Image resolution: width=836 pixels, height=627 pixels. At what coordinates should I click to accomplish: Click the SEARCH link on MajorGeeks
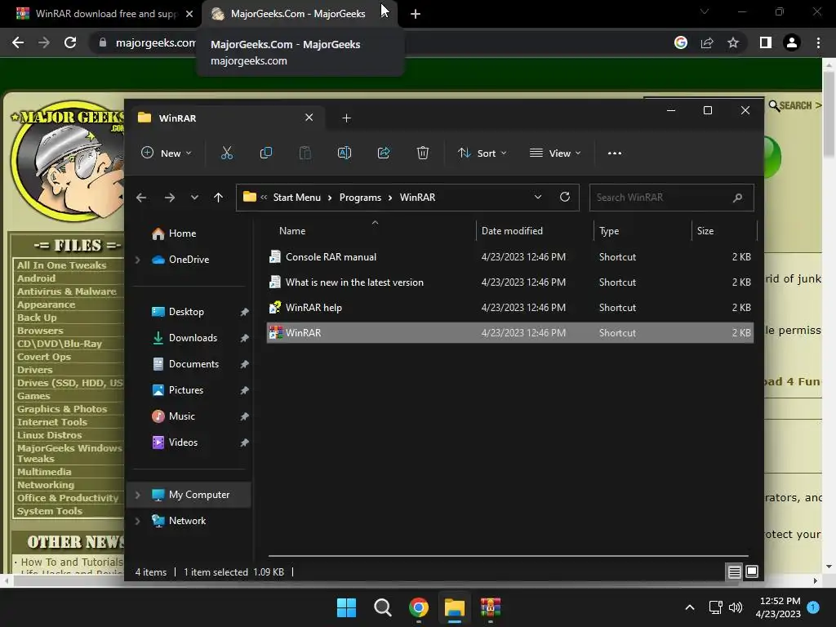tap(795, 105)
